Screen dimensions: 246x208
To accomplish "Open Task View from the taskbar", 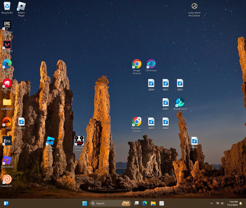I will (136, 204).
